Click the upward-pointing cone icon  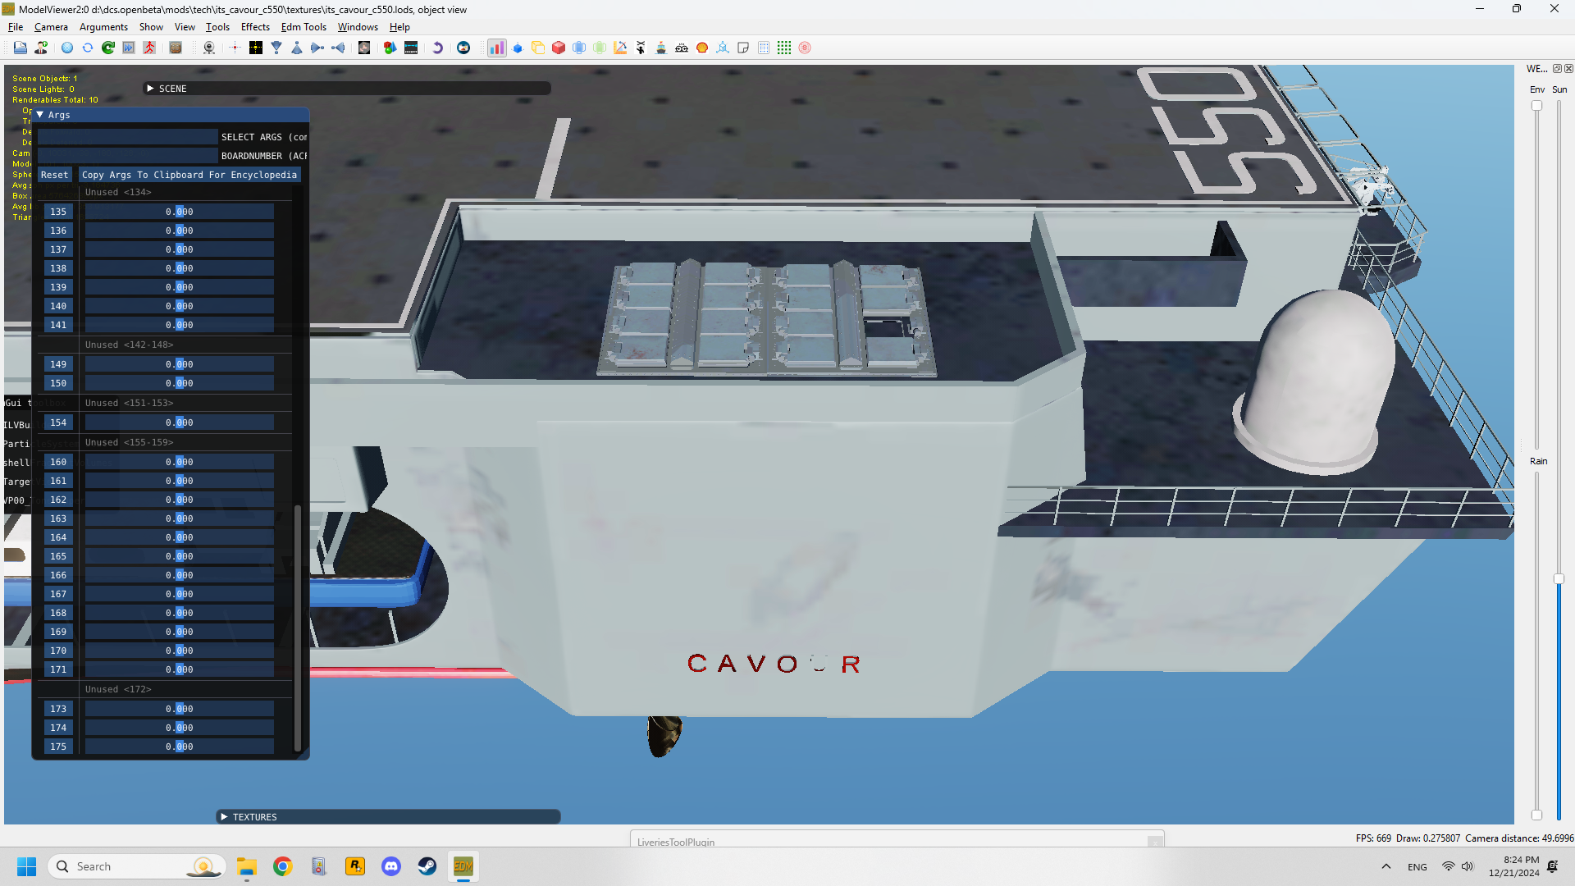click(x=297, y=48)
